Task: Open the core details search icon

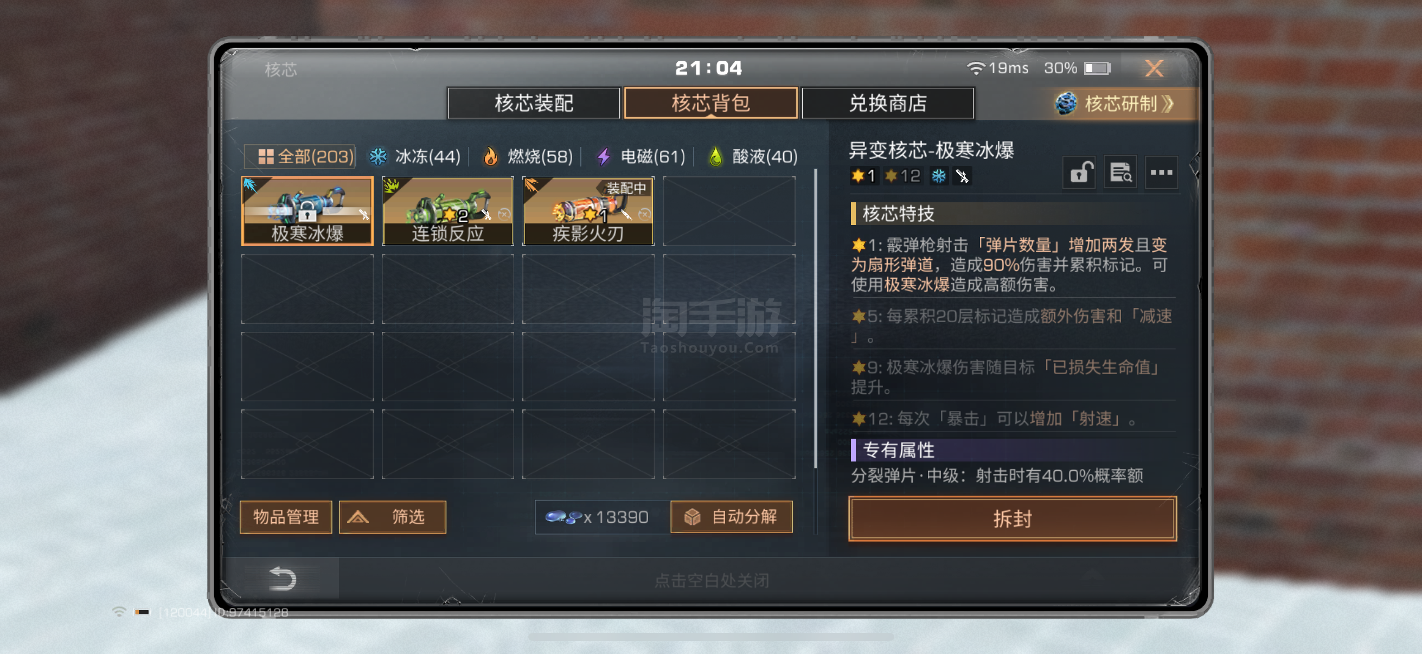Action: pos(1120,173)
